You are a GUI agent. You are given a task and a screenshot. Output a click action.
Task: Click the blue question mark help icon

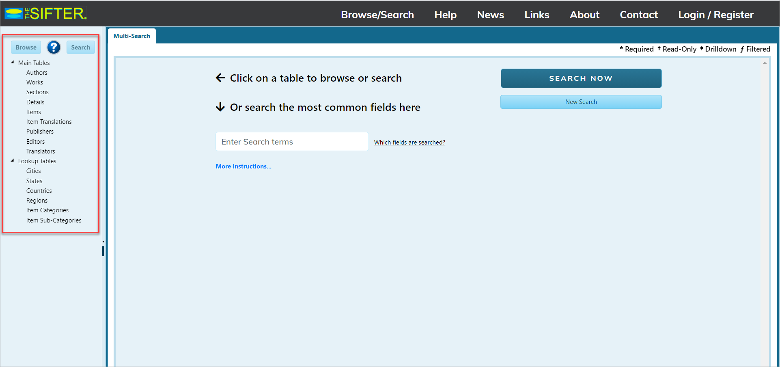pyautogui.click(x=54, y=47)
